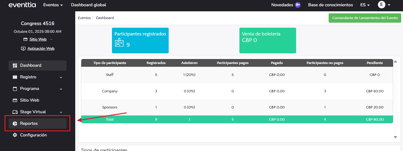This screenshot has width=403, height=151.
Task: Go to Dashboard global
Action: pyautogui.click(x=88, y=5)
